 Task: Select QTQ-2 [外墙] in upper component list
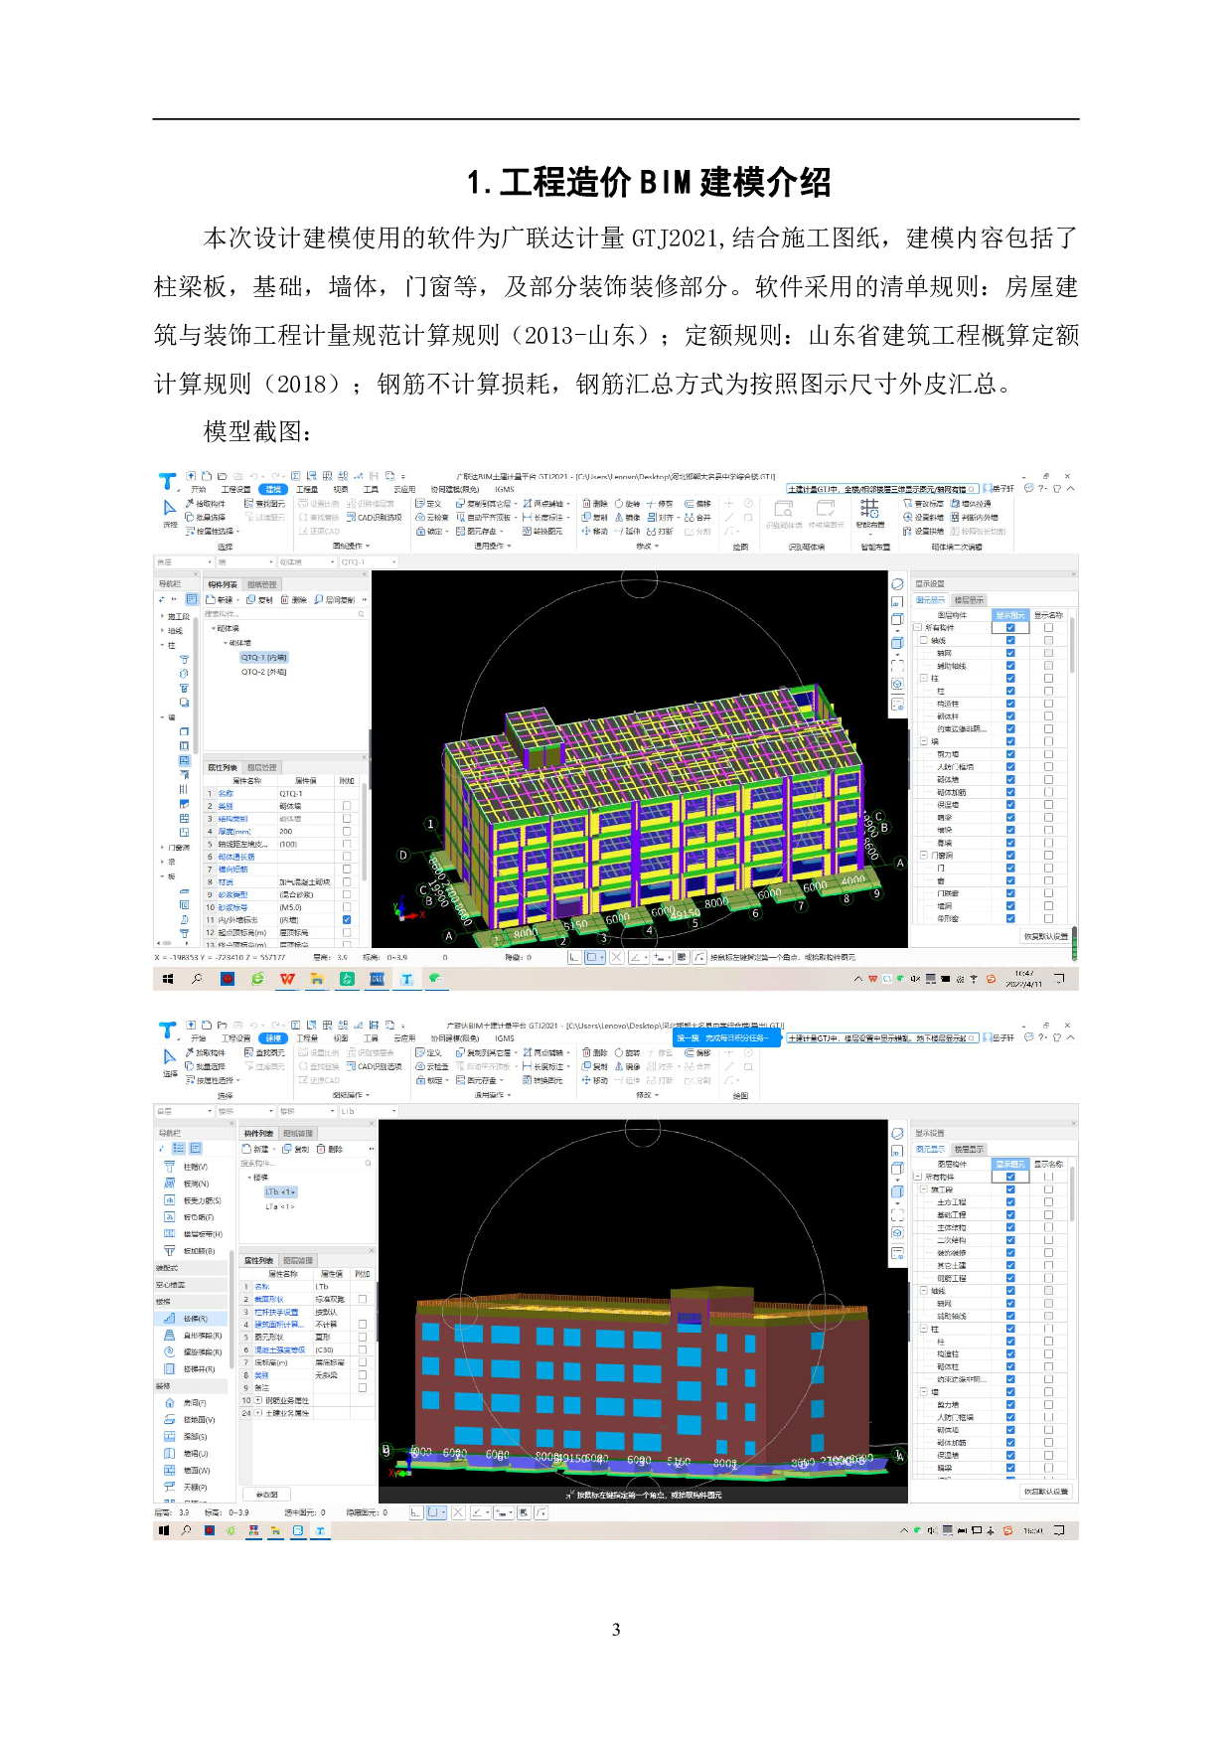click(x=263, y=672)
